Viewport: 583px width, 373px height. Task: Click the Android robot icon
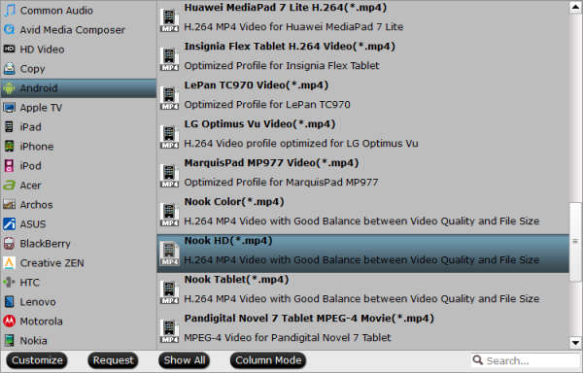10,88
